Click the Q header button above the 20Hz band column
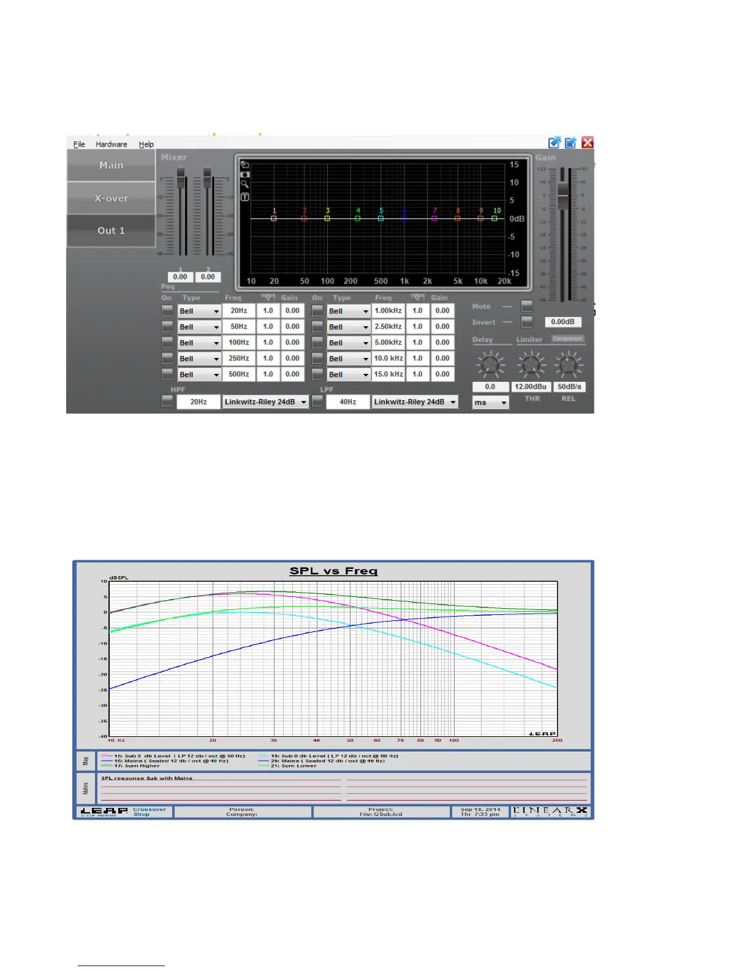The width and height of the screenshot is (750, 971). (268, 297)
